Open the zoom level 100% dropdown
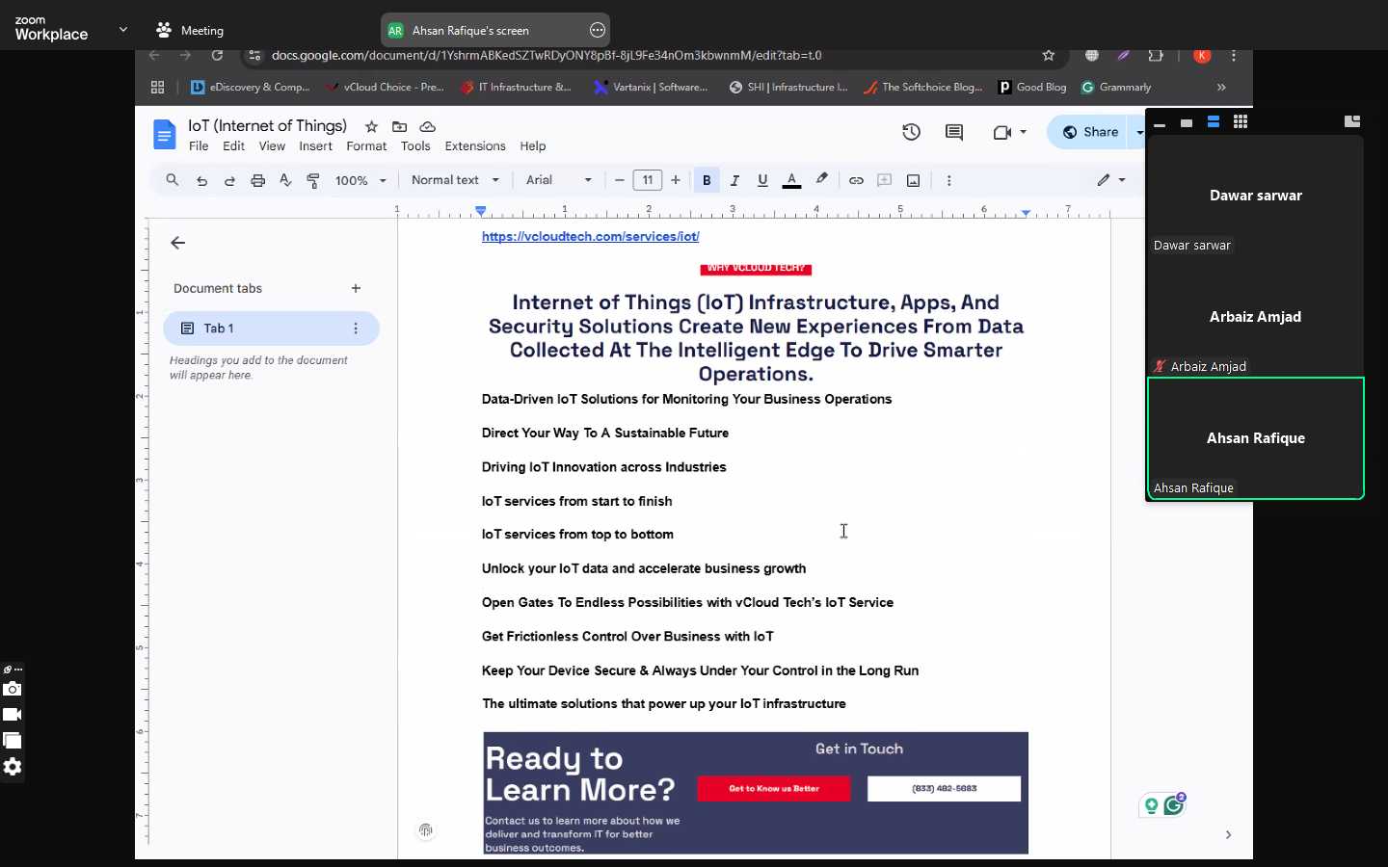The width and height of the screenshot is (1388, 867). click(x=360, y=180)
